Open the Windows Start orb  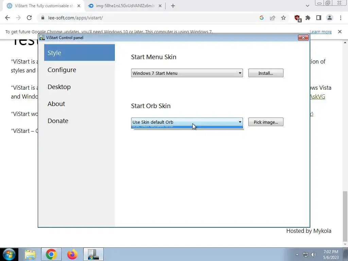coord(9,254)
